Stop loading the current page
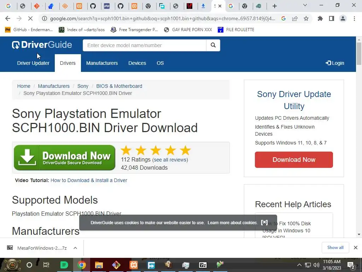This screenshot has width=362, height=272. pyautogui.click(x=30, y=18)
